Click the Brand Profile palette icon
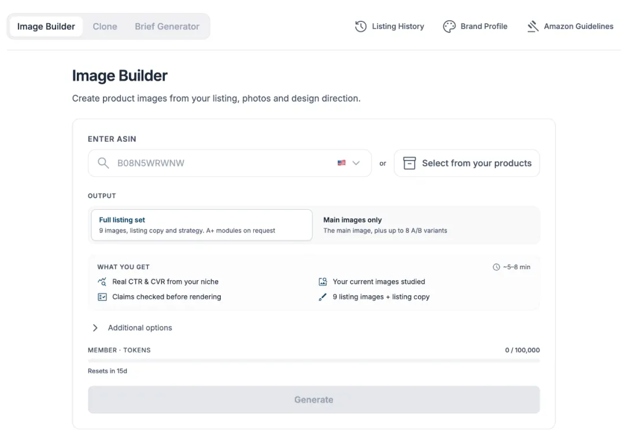The width and height of the screenshot is (636, 434). click(449, 27)
